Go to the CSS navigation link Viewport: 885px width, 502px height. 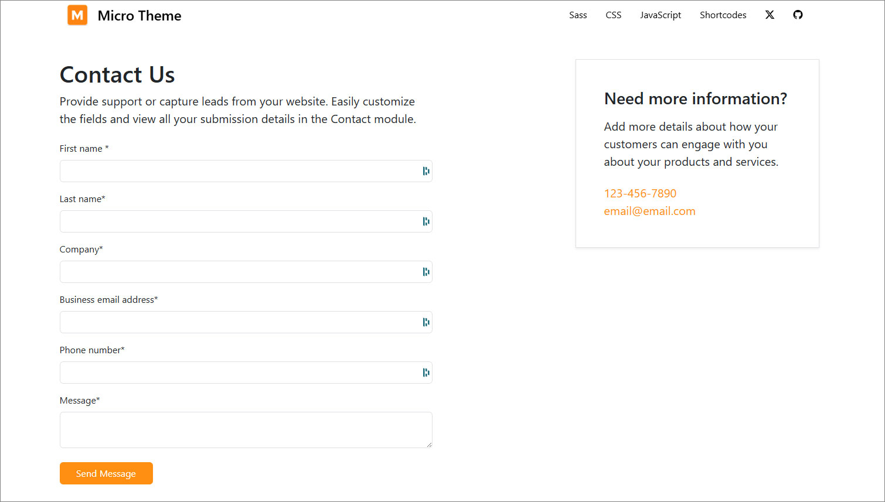pyautogui.click(x=613, y=15)
